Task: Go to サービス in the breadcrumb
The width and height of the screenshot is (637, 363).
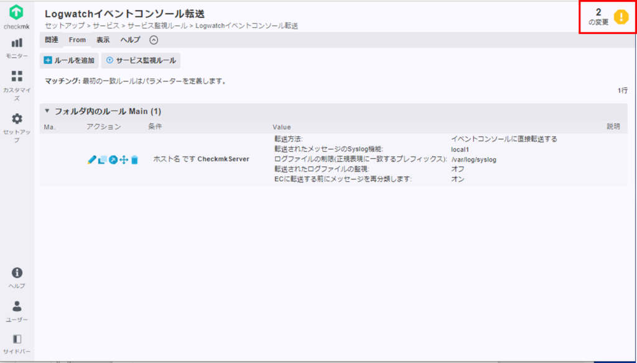Action: pos(106,26)
